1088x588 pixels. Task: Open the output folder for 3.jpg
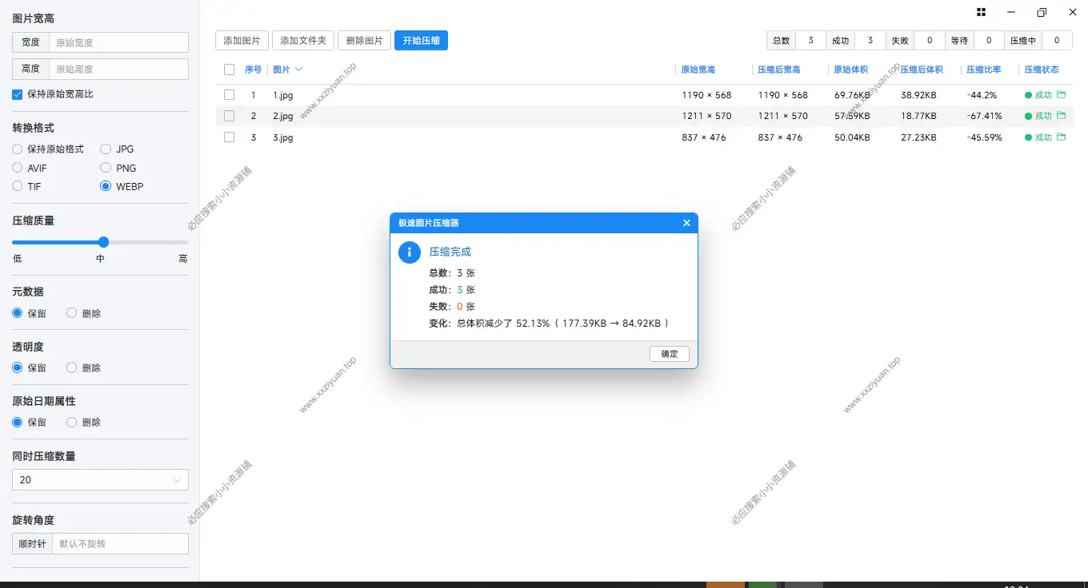[x=1060, y=137]
